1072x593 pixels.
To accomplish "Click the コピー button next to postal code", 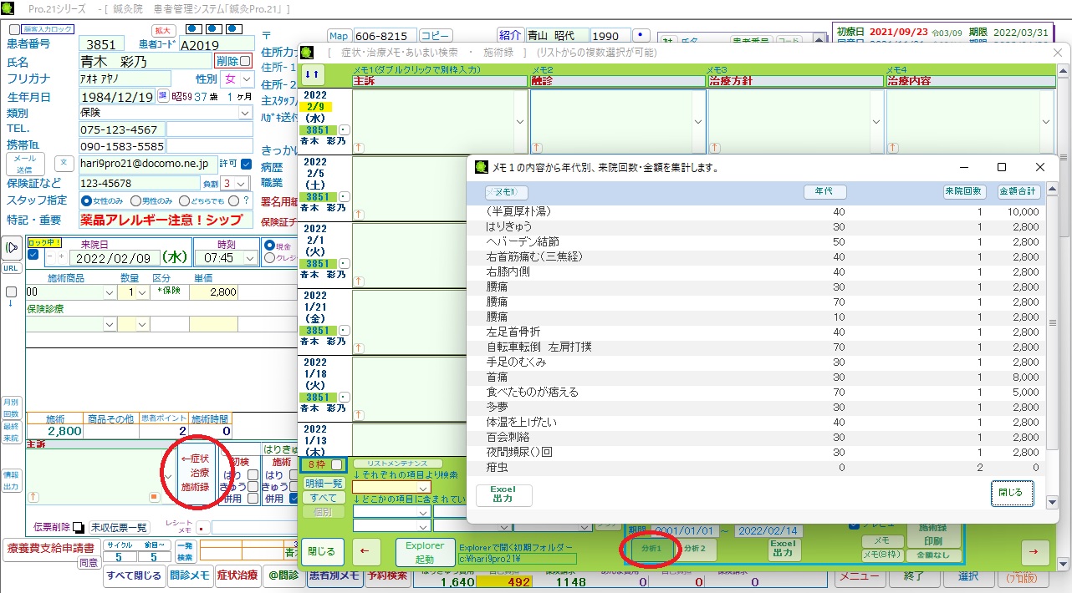I will 435,36.
